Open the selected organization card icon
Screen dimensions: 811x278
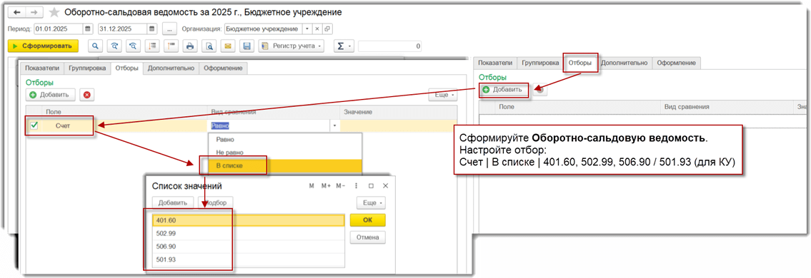click(x=327, y=29)
